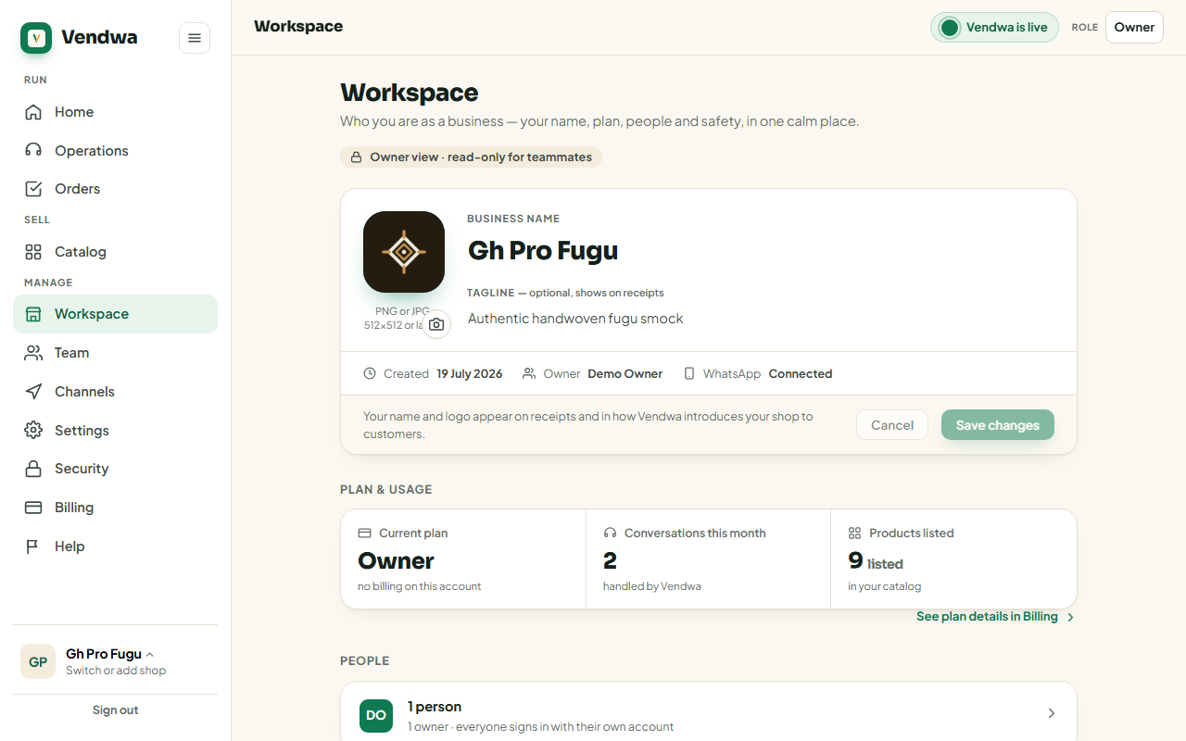Expand the 1 person row chevron

pyautogui.click(x=1052, y=713)
